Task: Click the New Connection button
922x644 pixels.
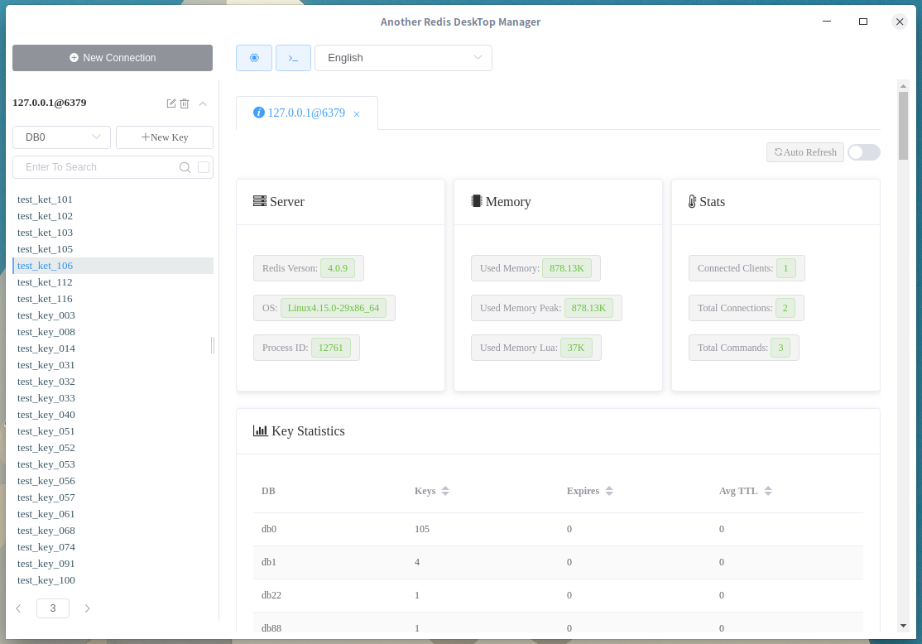Action: (x=113, y=58)
